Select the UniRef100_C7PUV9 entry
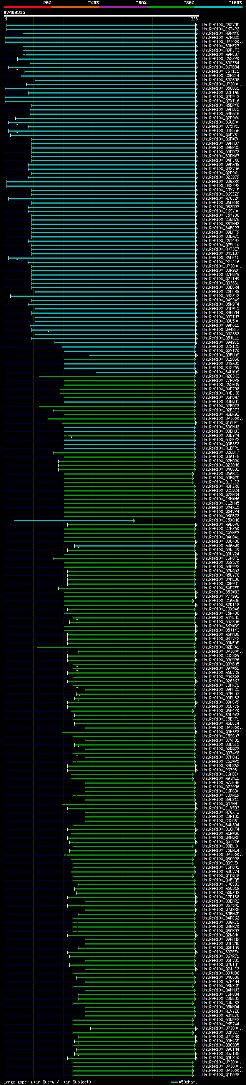This screenshot has height=1085, width=246. [220, 380]
